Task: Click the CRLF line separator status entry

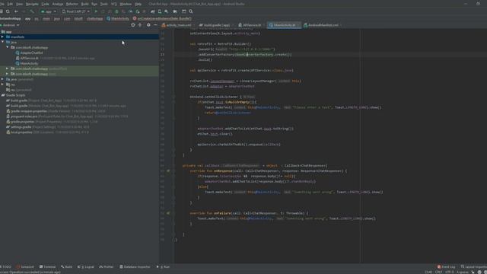Action: pyautogui.click(x=438, y=272)
